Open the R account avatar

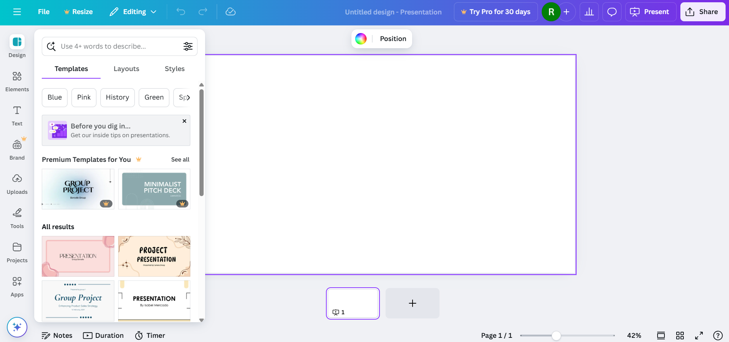click(x=551, y=12)
